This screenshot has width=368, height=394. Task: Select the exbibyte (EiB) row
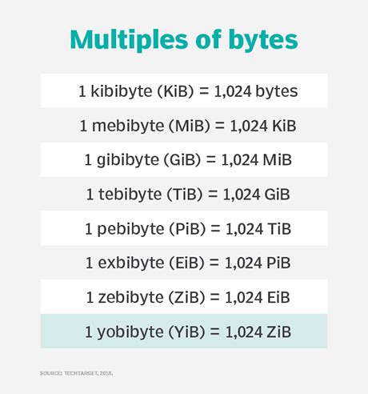click(x=184, y=263)
